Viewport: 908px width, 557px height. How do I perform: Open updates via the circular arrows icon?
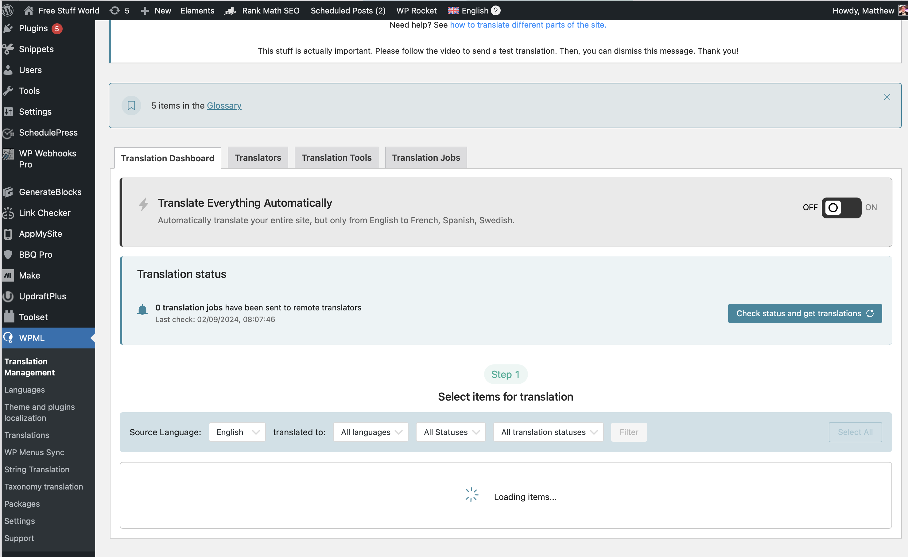point(115,10)
